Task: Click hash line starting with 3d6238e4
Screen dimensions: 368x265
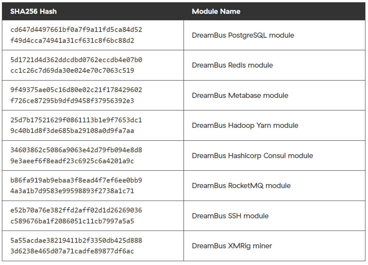Action: click(72, 251)
